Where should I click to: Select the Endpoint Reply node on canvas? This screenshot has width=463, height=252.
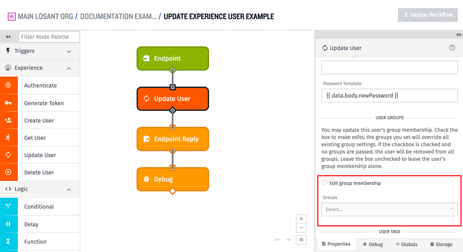pyautogui.click(x=173, y=139)
